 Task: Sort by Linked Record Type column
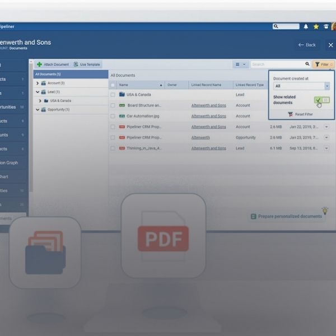tap(250, 85)
